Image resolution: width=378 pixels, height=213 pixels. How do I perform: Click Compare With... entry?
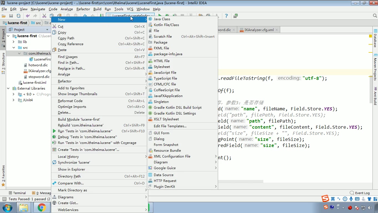[99, 183]
